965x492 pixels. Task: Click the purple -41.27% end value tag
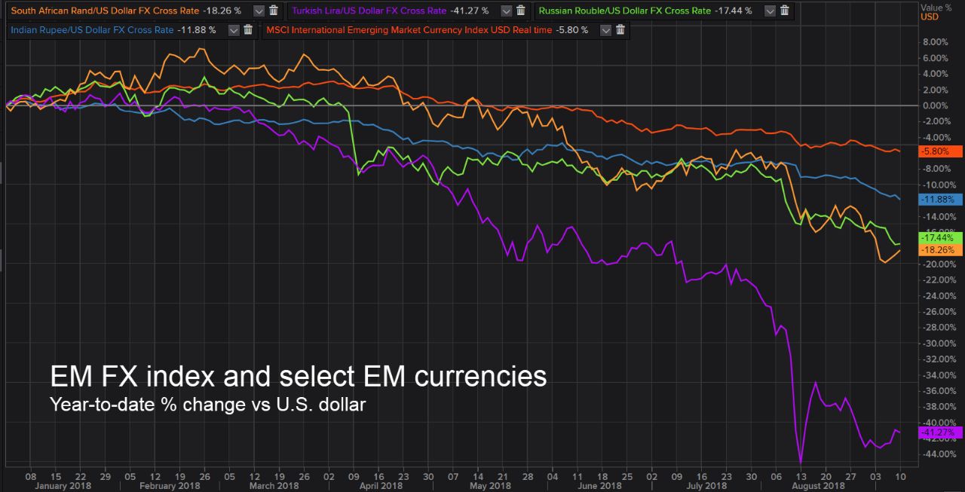(941, 432)
